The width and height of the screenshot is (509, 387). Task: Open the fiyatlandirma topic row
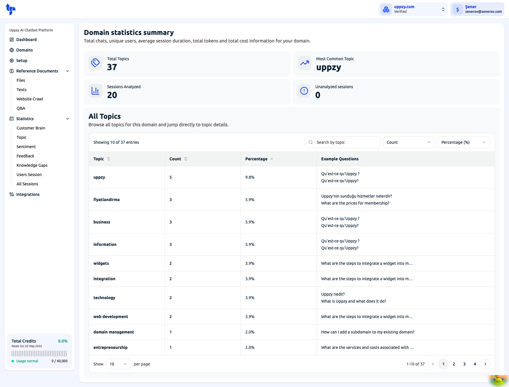292,200
